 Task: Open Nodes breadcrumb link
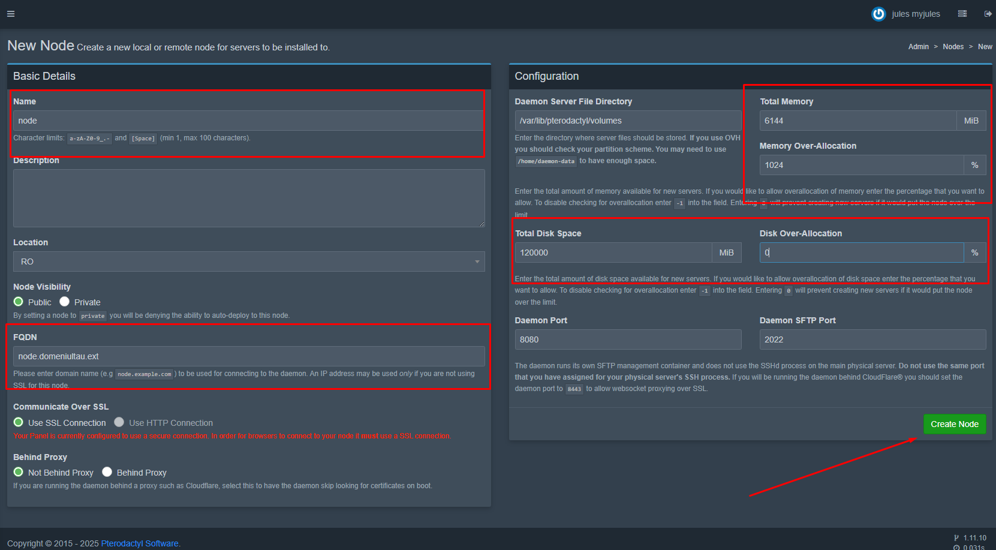953,47
